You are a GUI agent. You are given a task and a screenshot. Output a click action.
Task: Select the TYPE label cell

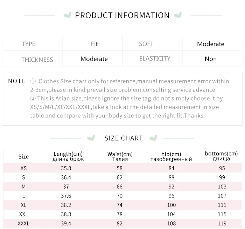(x=29, y=44)
